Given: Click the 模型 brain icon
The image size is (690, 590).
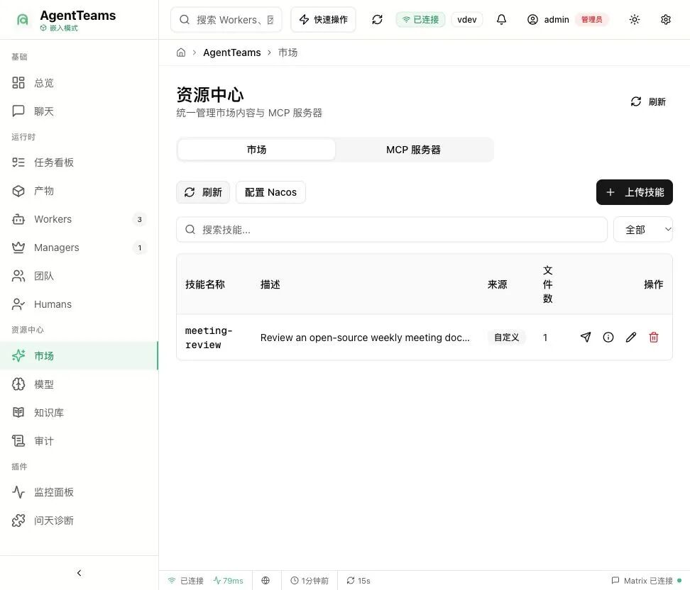Looking at the screenshot, I should pos(18,384).
